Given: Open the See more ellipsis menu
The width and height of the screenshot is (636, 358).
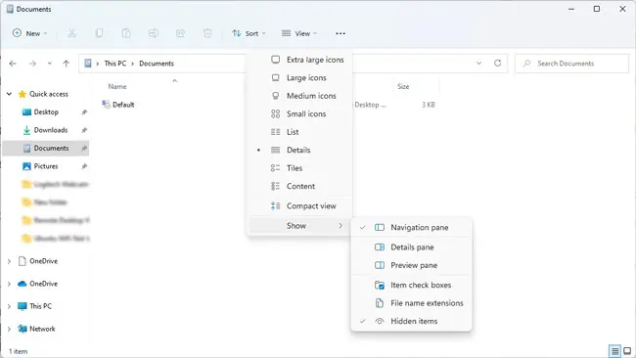Looking at the screenshot, I should 341,33.
